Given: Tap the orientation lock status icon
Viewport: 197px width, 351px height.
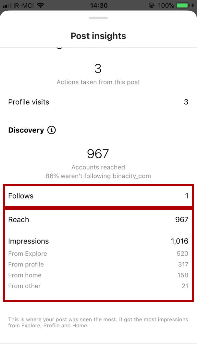Looking at the screenshot, I should tap(152, 5).
